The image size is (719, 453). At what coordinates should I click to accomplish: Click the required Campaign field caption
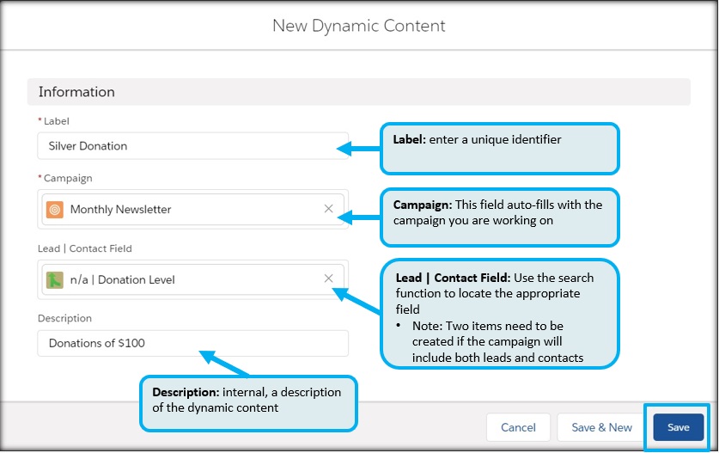coord(64,178)
